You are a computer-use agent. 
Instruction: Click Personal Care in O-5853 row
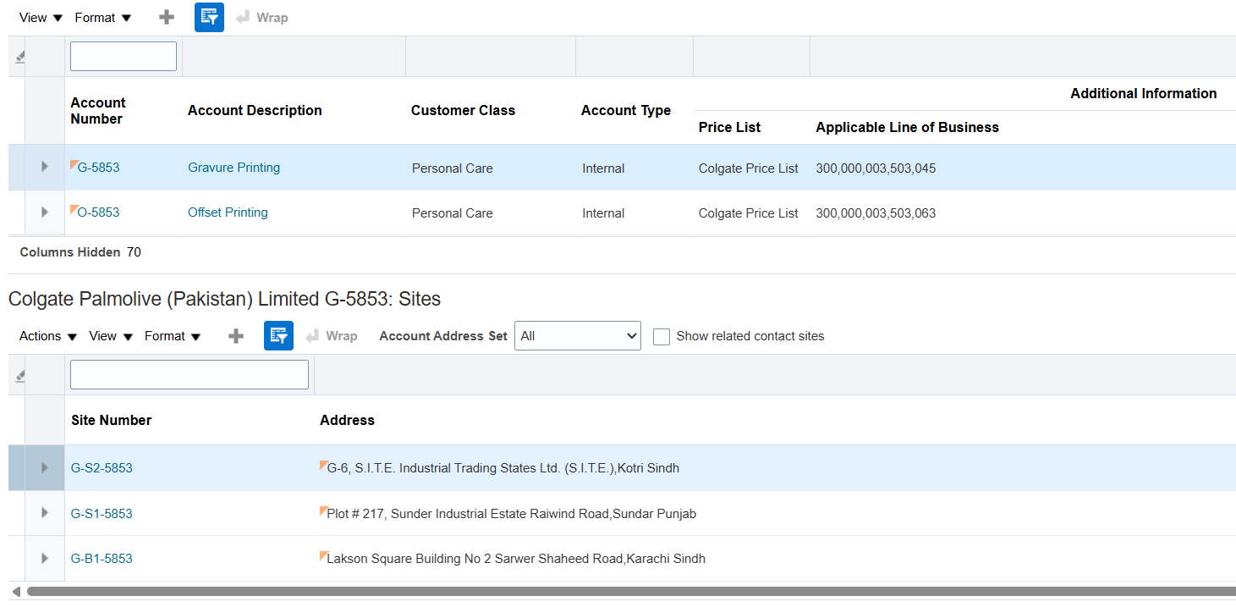tap(453, 213)
